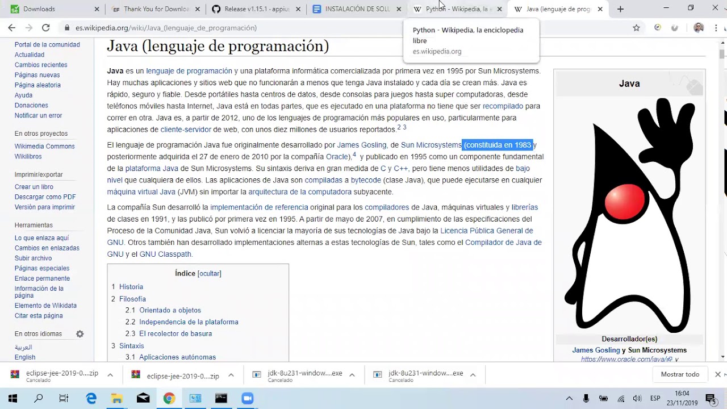Expand the second jdk-8u231 exe download options
The width and height of the screenshot is (727, 409).
click(x=473, y=375)
